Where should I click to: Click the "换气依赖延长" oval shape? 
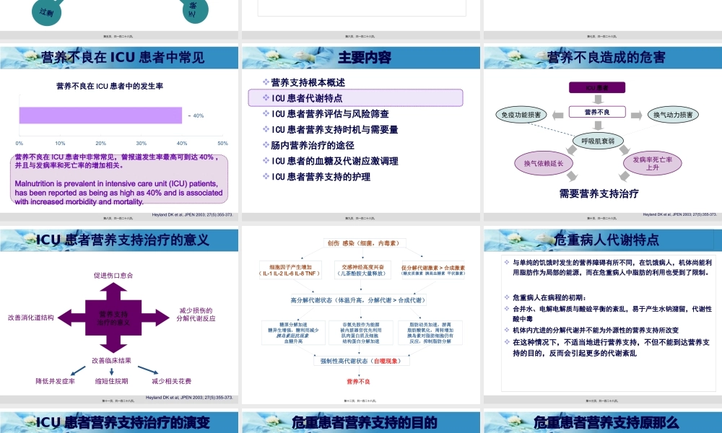point(544,164)
